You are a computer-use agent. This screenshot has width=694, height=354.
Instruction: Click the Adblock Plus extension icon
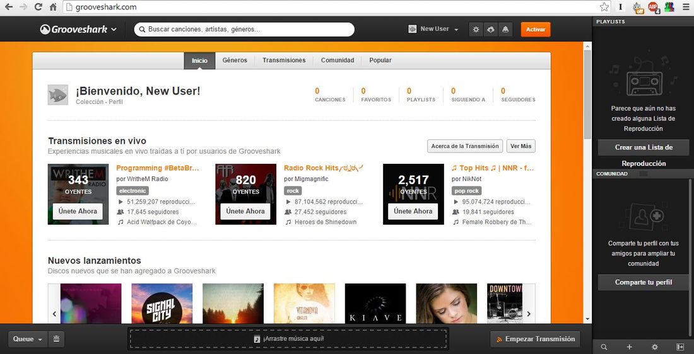(x=653, y=7)
